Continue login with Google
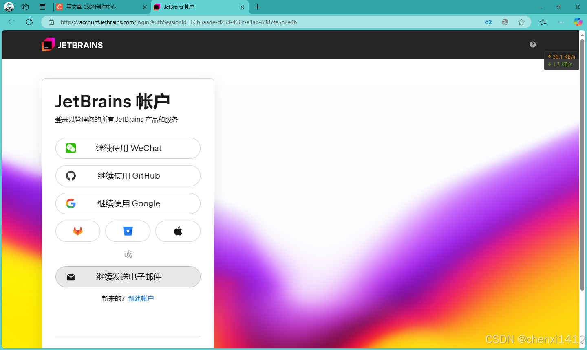 [128, 203]
